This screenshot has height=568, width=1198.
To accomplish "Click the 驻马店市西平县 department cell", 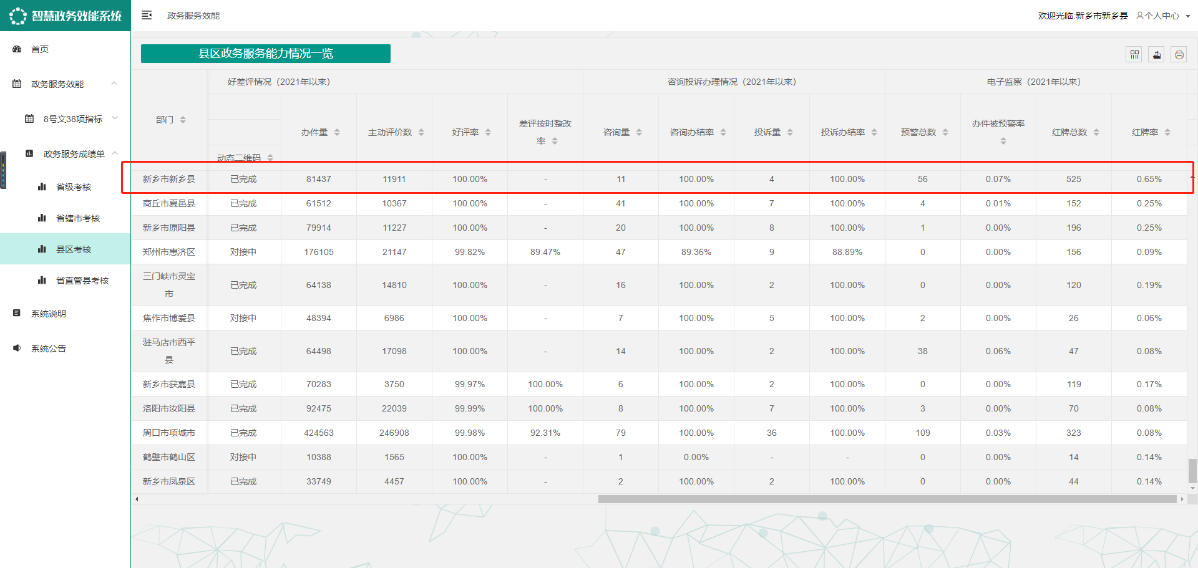I will pyautogui.click(x=169, y=351).
